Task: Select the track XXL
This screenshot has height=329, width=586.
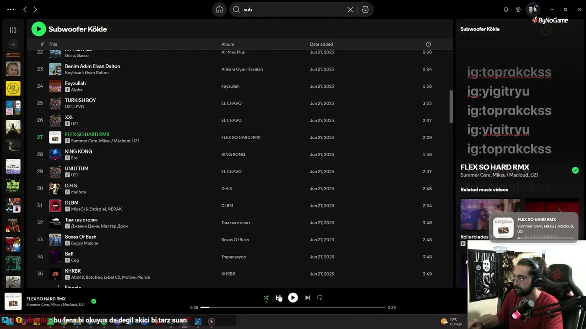Action: pyautogui.click(x=69, y=117)
